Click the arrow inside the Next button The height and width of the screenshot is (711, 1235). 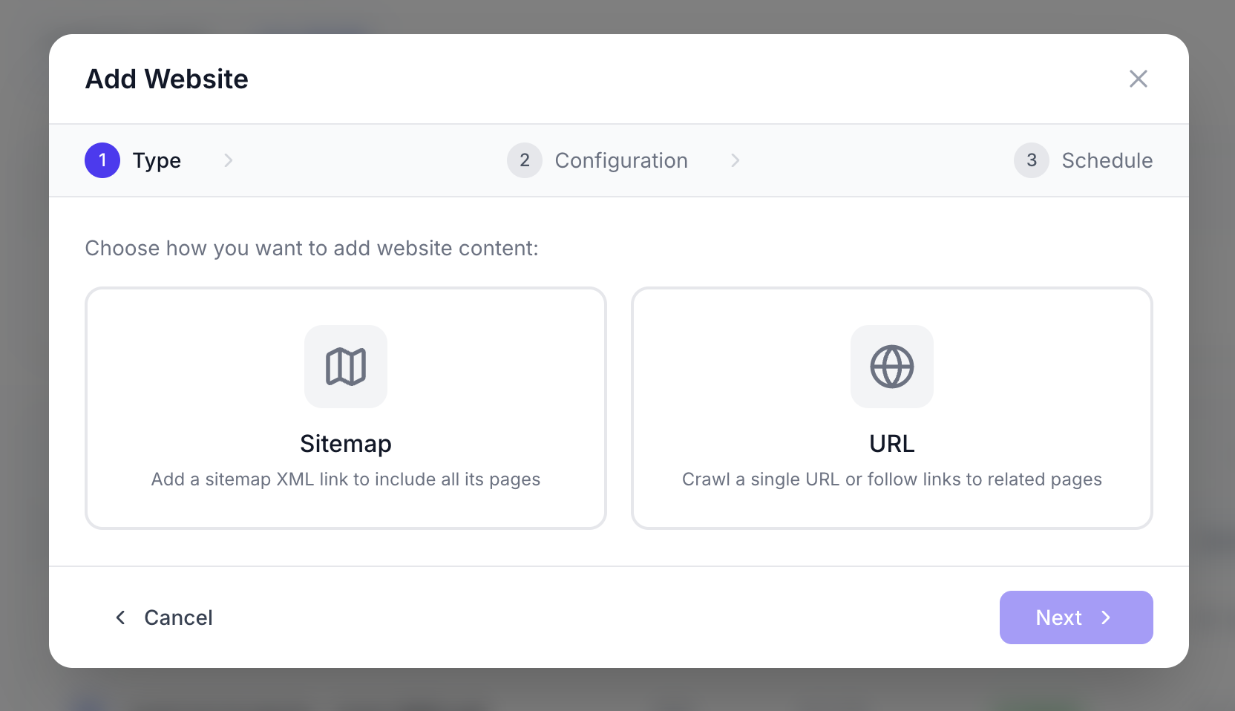point(1106,617)
